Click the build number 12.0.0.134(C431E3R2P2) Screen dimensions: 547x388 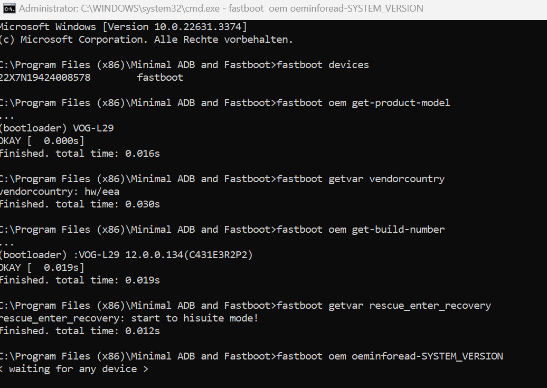[189, 254]
